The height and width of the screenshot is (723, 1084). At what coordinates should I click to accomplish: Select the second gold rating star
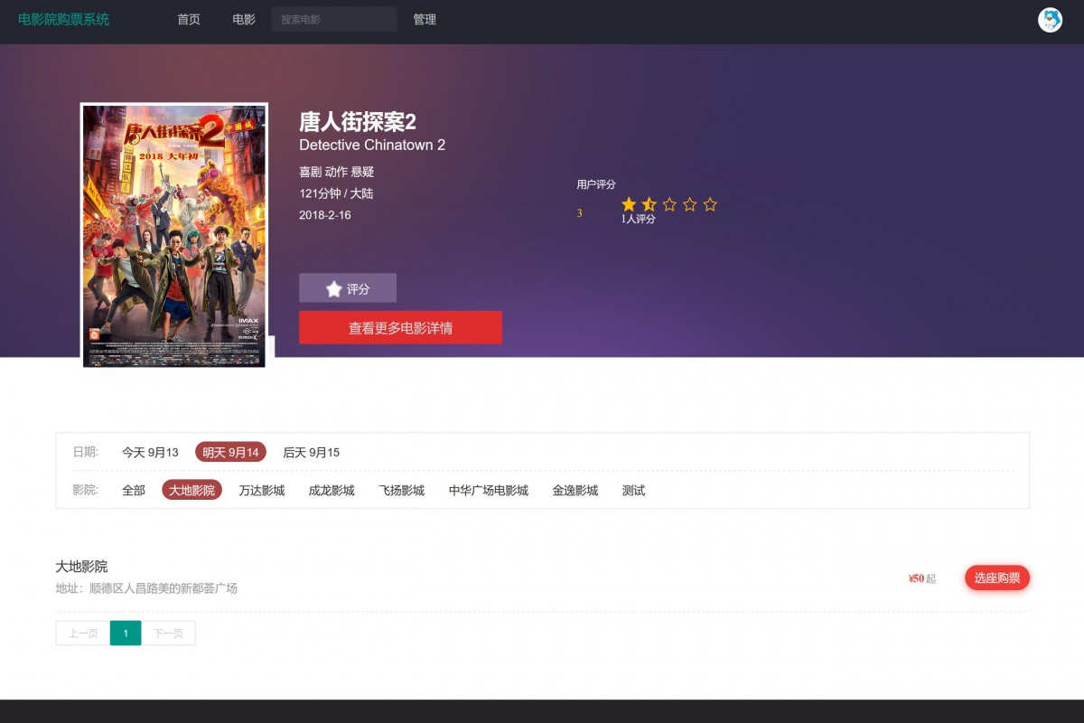pos(647,204)
